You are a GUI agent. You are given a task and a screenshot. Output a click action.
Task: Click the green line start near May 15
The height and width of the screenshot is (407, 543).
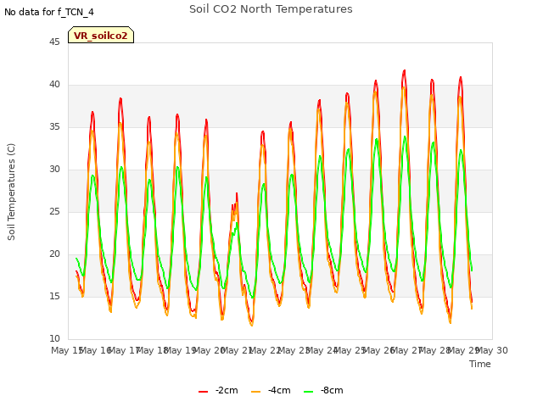click(76, 259)
